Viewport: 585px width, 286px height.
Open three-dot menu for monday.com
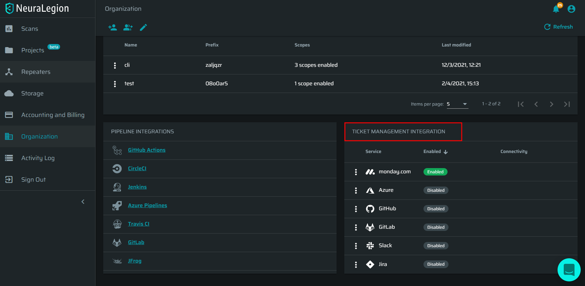[356, 172]
